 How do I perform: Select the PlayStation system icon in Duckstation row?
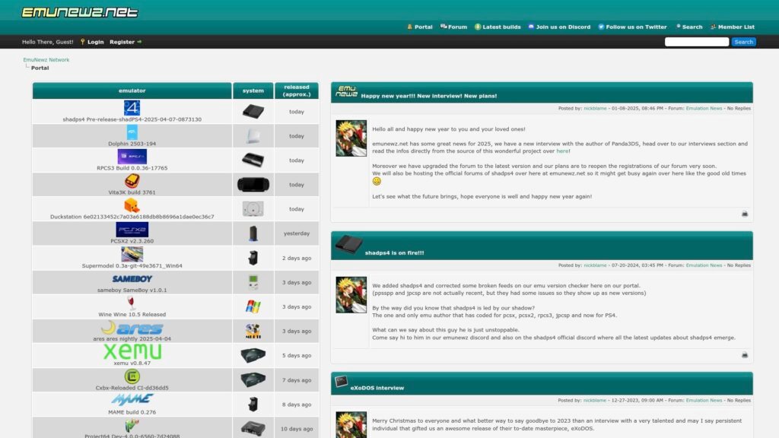[x=253, y=208]
